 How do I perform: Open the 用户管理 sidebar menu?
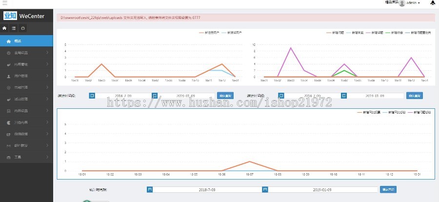tap(26, 76)
